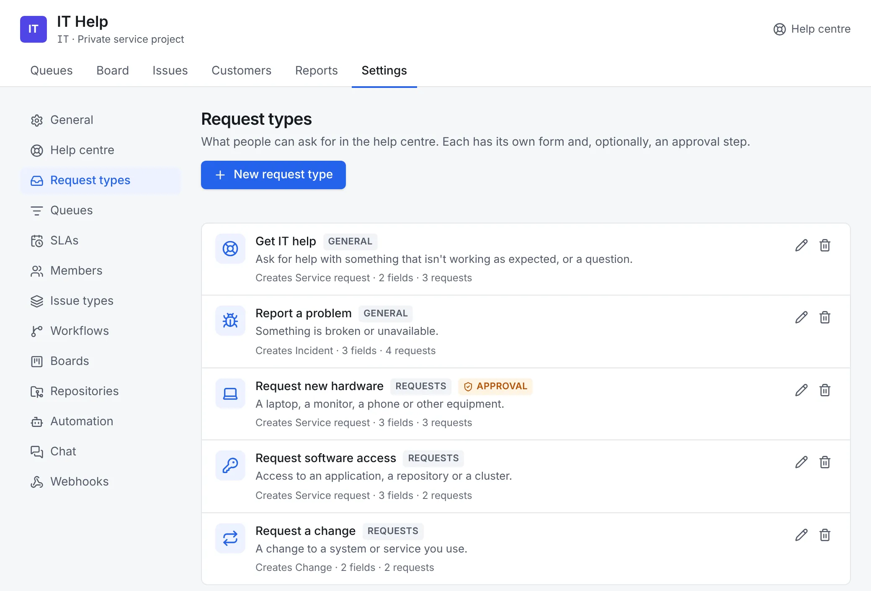Click the key icon for Request software access
Viewport: 871px width, 591px height.
pos(230,465)
